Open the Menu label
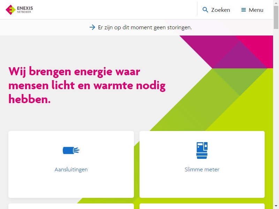The width and height of the screenshot is (279, 209). click(256, 10)
